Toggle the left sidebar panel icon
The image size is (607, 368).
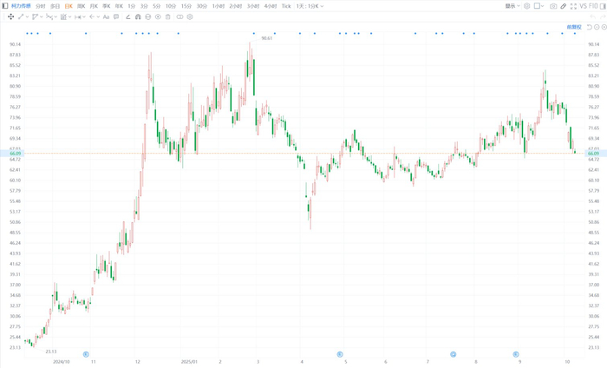[4, 6]
